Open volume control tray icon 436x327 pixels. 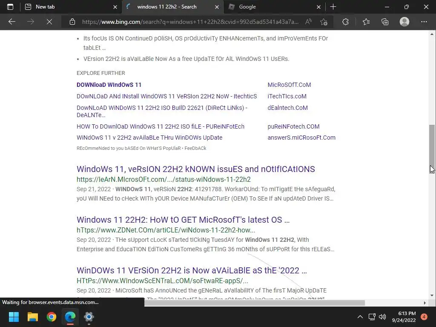pyautogui.click(x=382, y=317)
